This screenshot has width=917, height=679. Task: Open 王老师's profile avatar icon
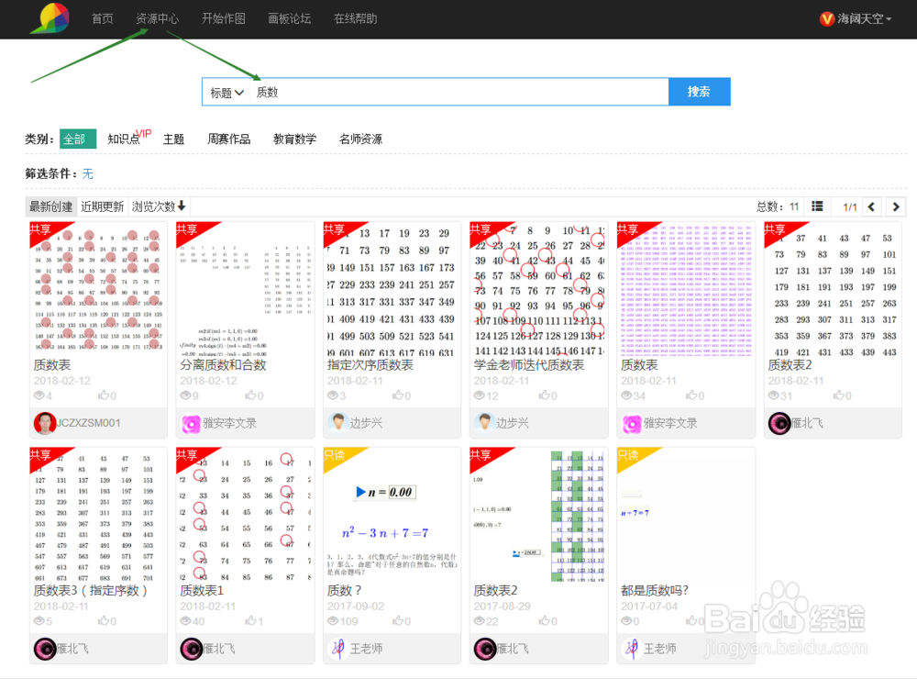point(337,650)
